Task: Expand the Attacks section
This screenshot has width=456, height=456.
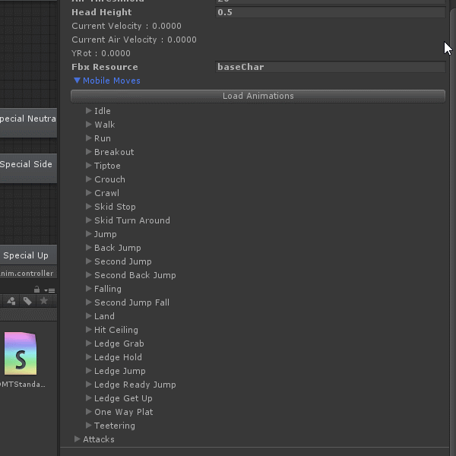Action: pos(78,439)
